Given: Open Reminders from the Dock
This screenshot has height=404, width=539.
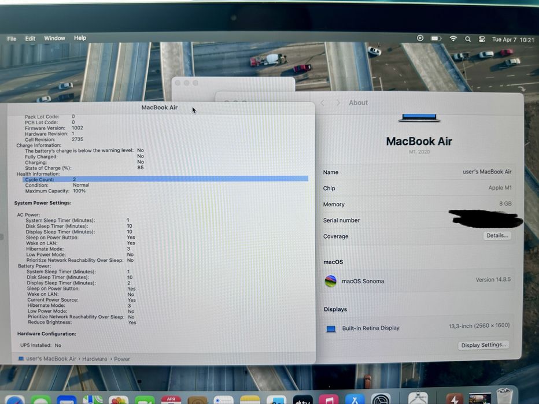Looking at the screenshot, I should [x=223, y=400].
